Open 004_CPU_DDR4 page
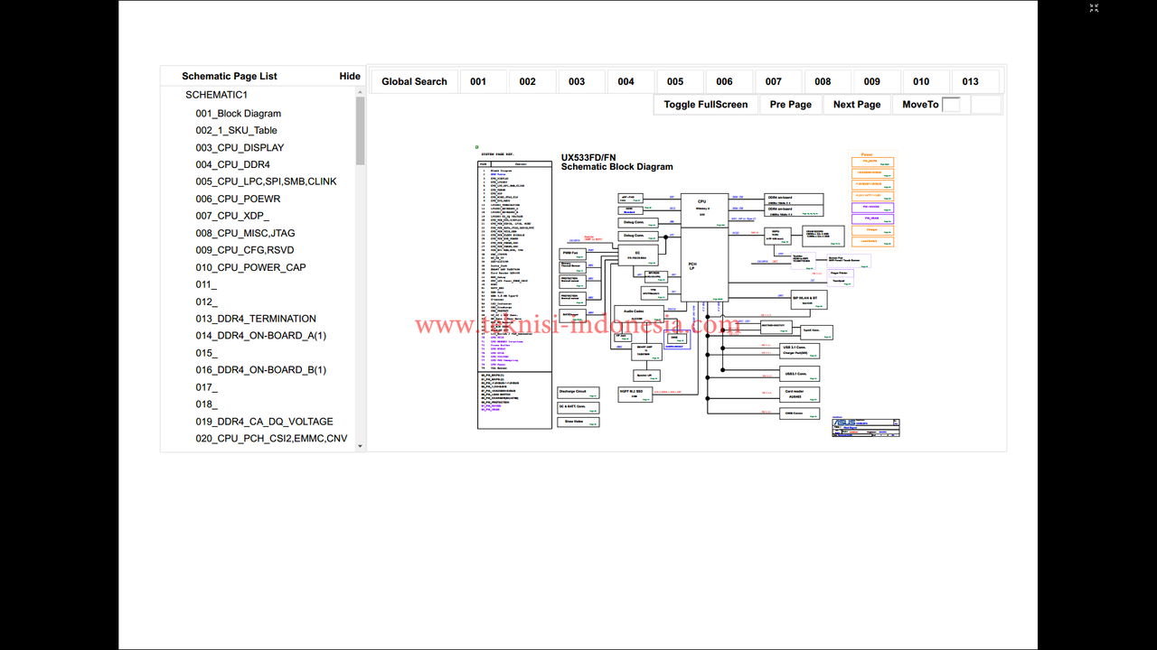 (233, 165)
